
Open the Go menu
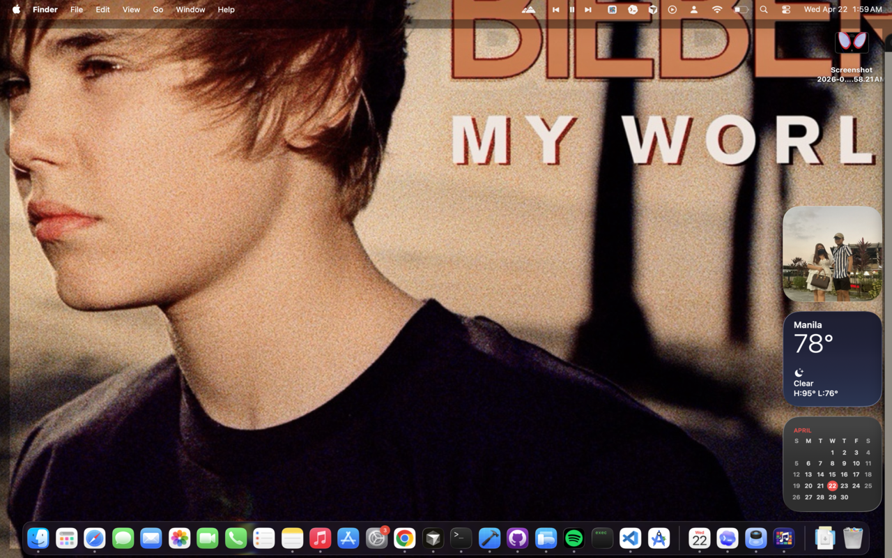(x=158, y=10)
